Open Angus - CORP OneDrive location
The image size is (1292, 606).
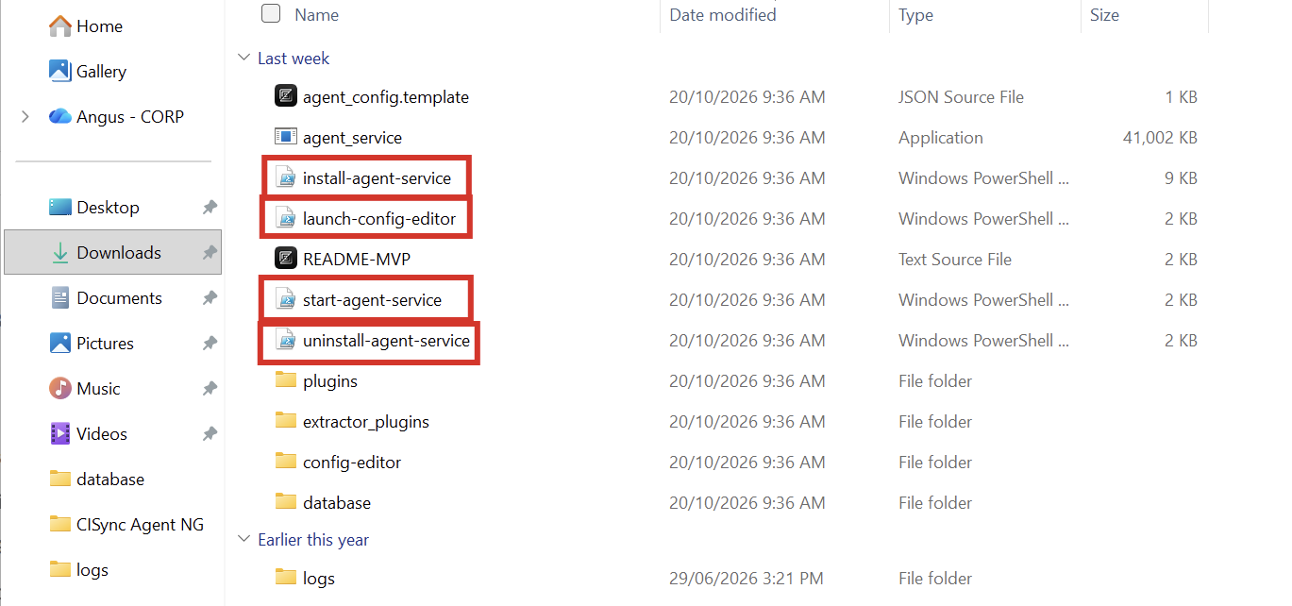point(116,116)
